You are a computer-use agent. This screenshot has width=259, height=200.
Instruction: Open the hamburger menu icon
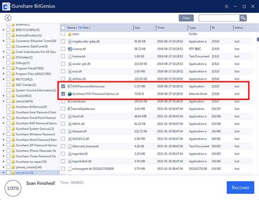tap(226, 7)
